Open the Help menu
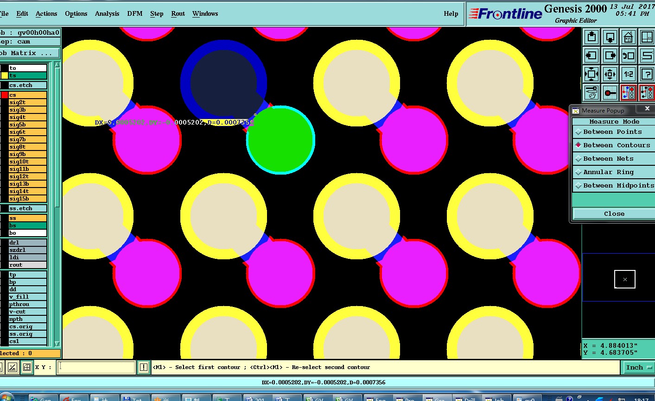The height and width of the screenshot is (401, 655). pos(451,14)
